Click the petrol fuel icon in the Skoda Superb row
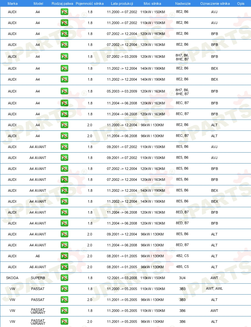This screenshot has width=251, height=327. click(65, 278)
